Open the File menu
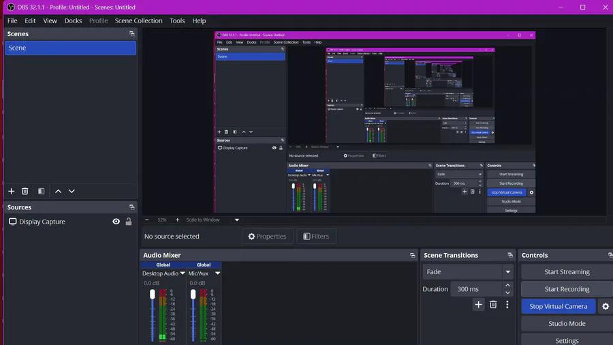 point(12,20)
